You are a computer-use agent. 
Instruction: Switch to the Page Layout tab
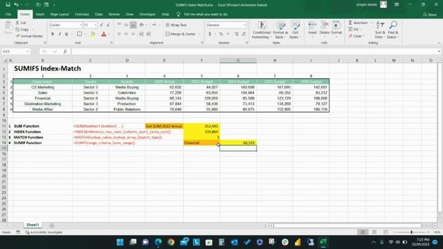click(x=60, y=14)
